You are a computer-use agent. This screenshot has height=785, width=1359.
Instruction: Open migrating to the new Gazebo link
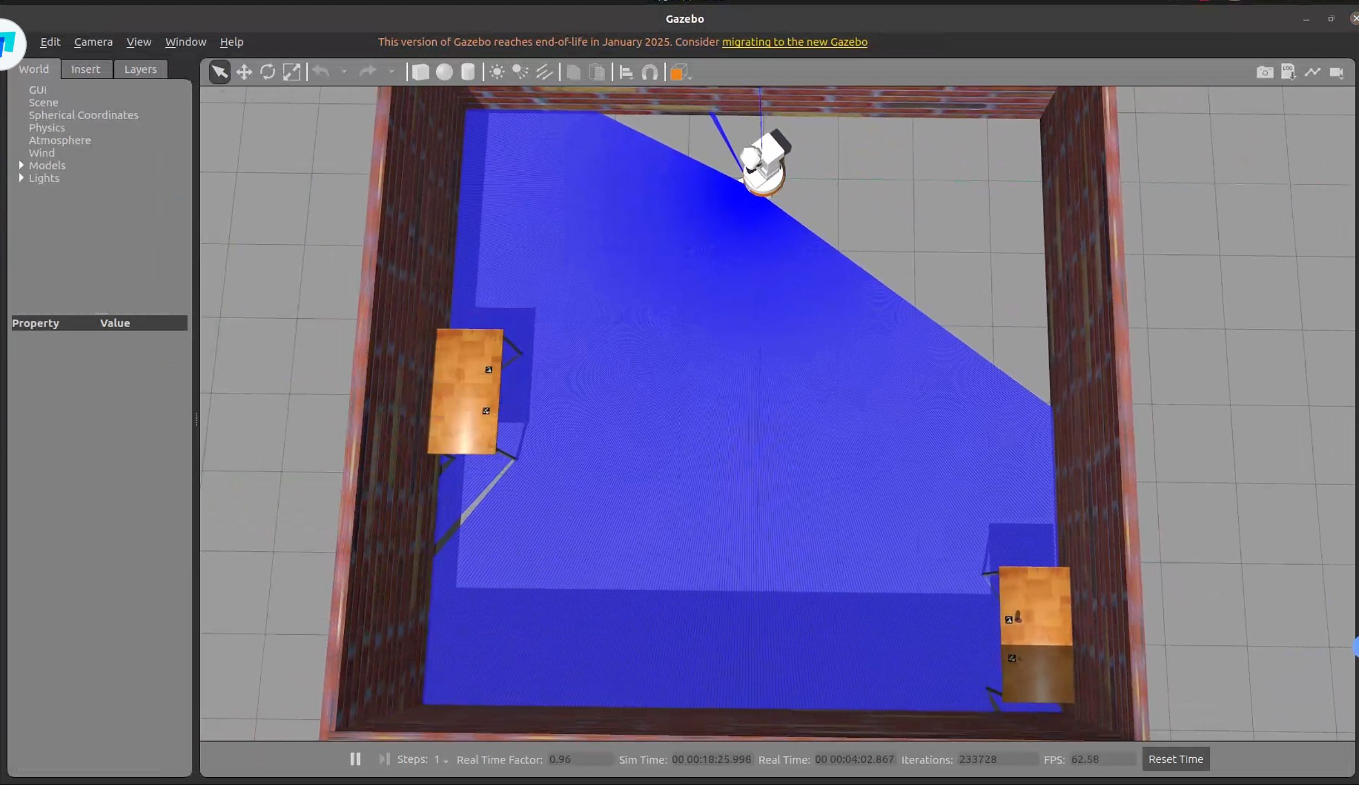[794, 42]
